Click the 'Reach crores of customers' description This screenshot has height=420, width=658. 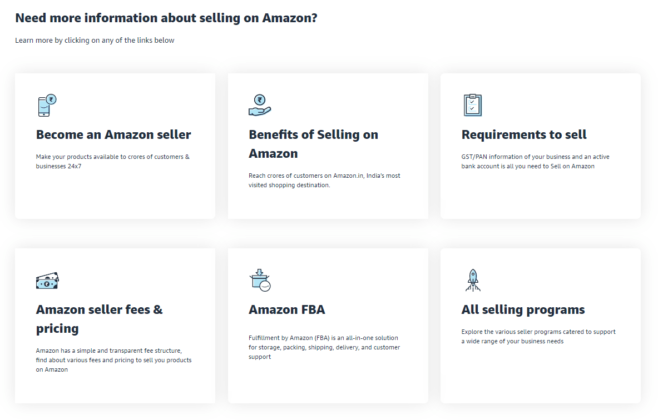(324, 181)
